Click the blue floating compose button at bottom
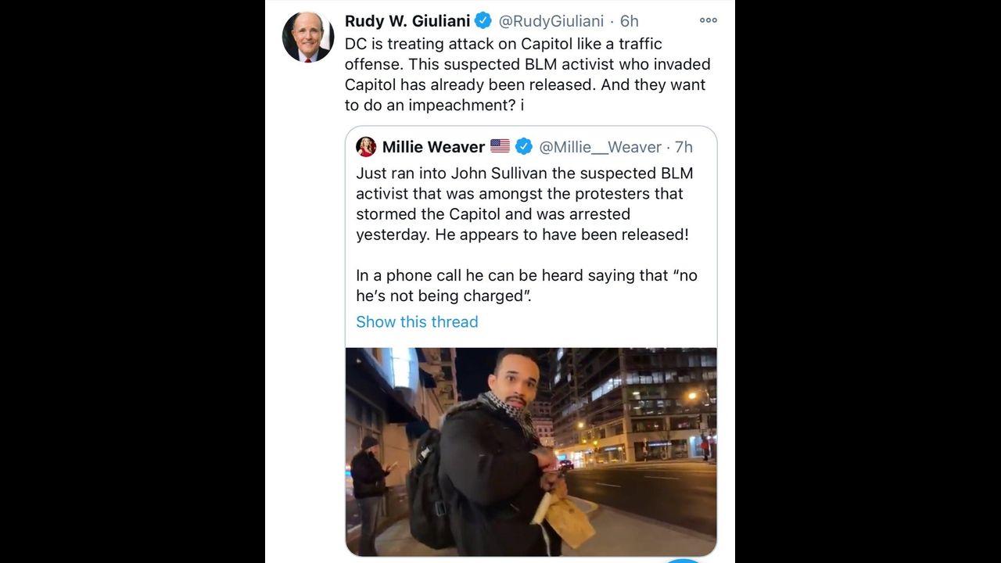Image resolution: width=1001 pixels, height=563 pixels. pos(684,559)
